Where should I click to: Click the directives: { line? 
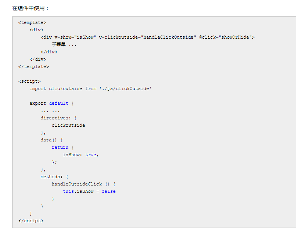[59, 118]
